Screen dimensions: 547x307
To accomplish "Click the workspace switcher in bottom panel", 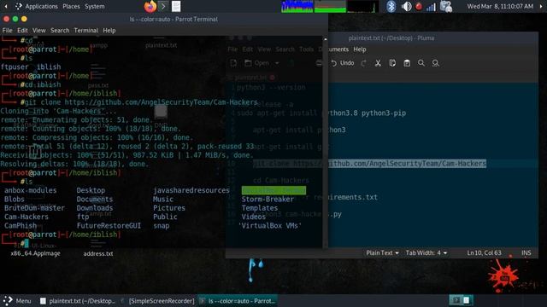I will coord(461,300).
